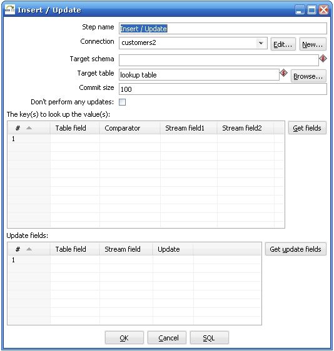Image resolution: width=334 pixels, height=351 pixels.
Task: Click Get update fields button
Action: pos(295,249)
